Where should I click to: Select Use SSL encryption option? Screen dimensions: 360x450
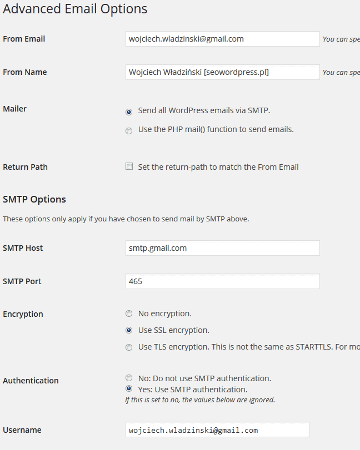[x=129, y=330]
